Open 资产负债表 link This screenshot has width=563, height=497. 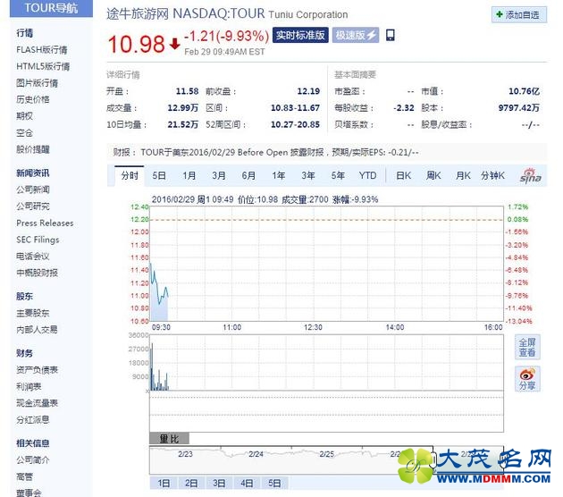(x=37, y=370)
